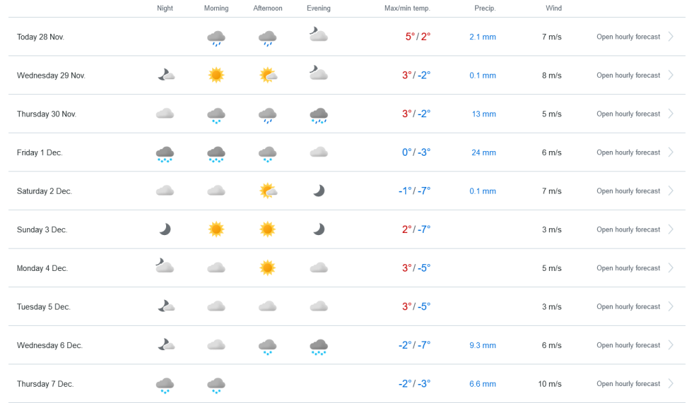Click Thursday 7 Dec. night snow icon
This screenshot has width=694, height=403.
[165, 385]
